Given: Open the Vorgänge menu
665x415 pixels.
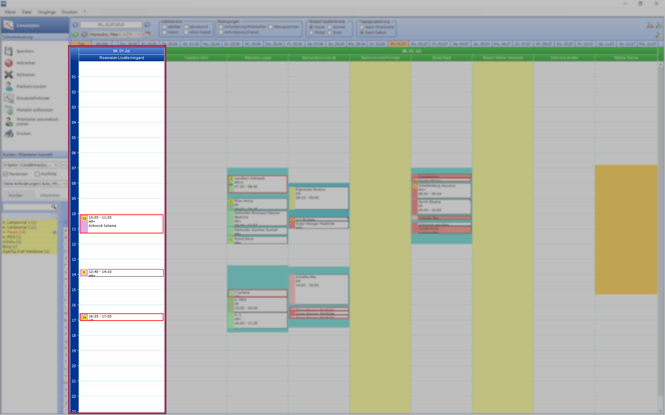Looking at the screenshot, I should [x=47, y=12].
